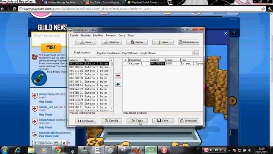Click the Seleziona button

tap(111, 42)
